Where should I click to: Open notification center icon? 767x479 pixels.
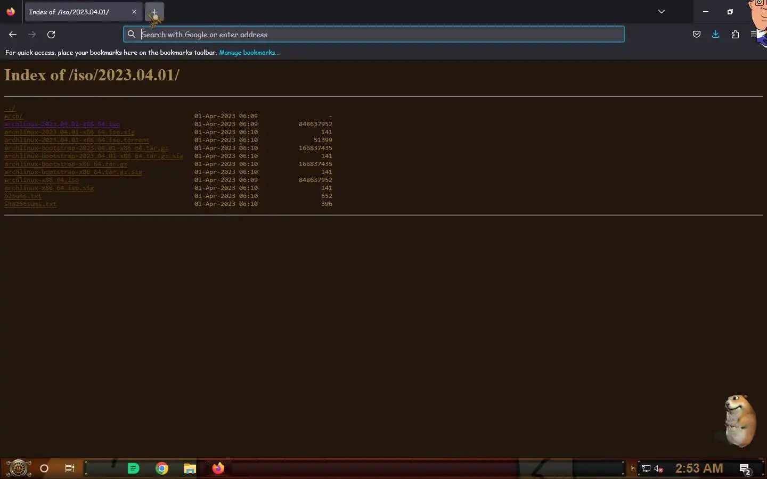point(745,469)
